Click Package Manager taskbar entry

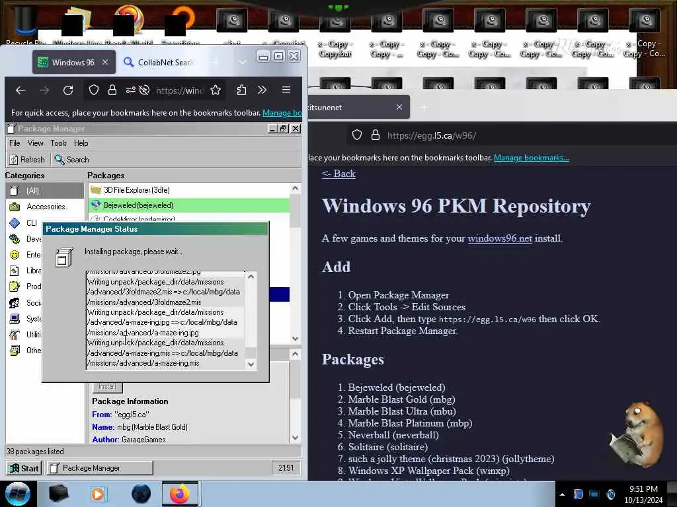[x=100, y=468]
